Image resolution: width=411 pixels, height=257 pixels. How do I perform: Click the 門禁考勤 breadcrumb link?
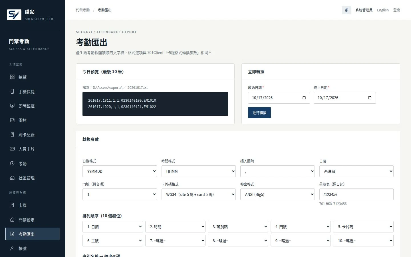[x=83, y=10]
